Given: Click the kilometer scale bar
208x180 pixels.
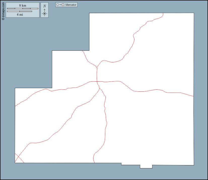Looking at the screenshot, I should [23, 9].
